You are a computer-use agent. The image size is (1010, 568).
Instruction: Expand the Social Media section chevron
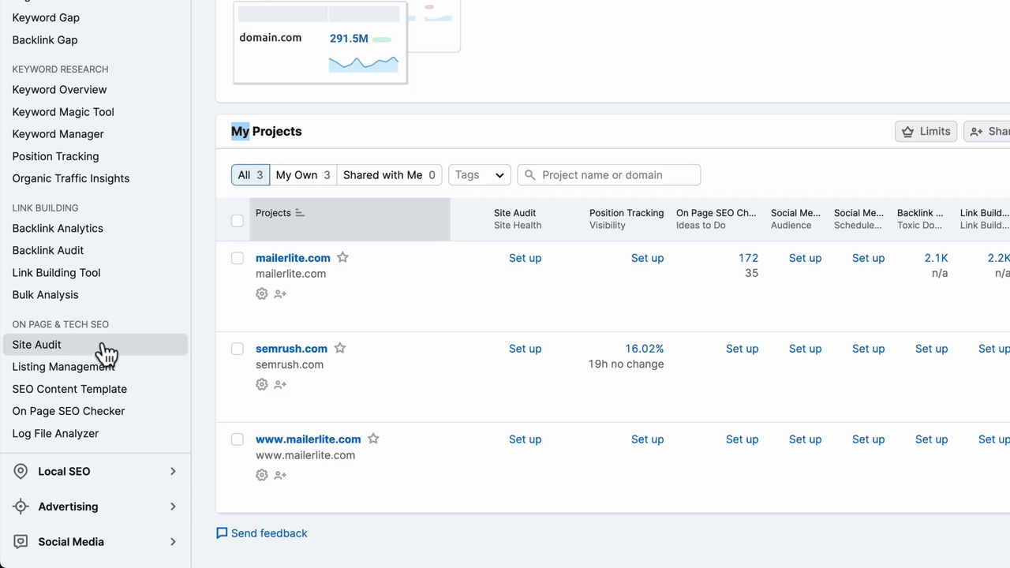[173, 541]
